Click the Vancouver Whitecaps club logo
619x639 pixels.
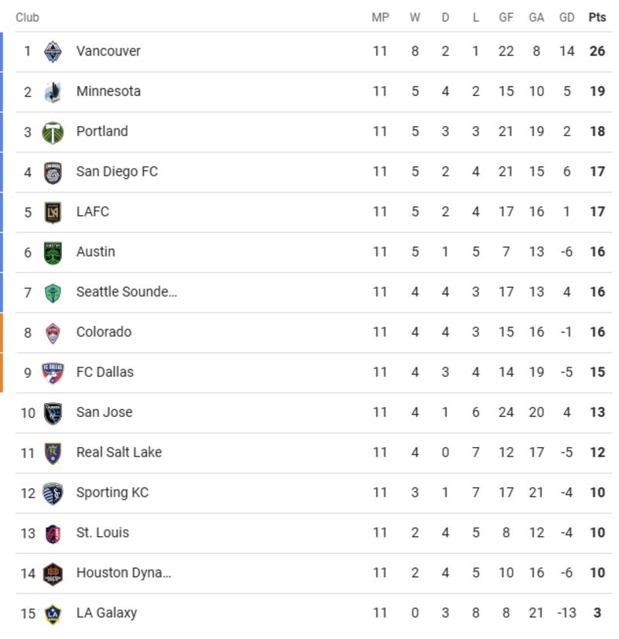point(53,52)
